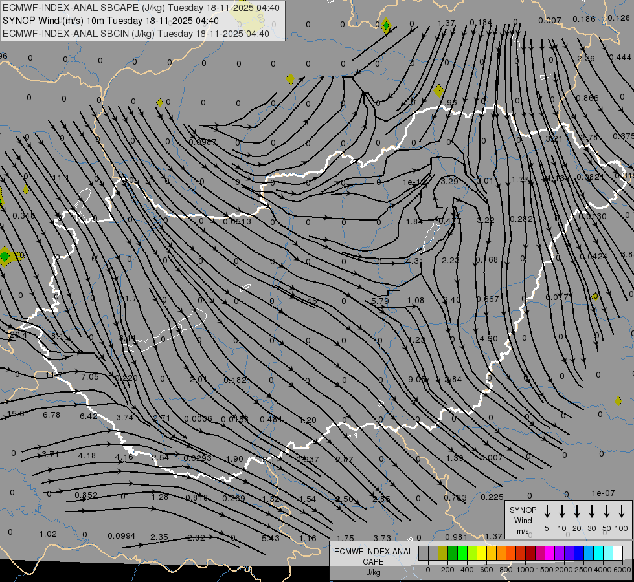This screenshot has height=582, width=634.
Task: Select the white swatch in the CAPE scale
Action: (618, 554)
